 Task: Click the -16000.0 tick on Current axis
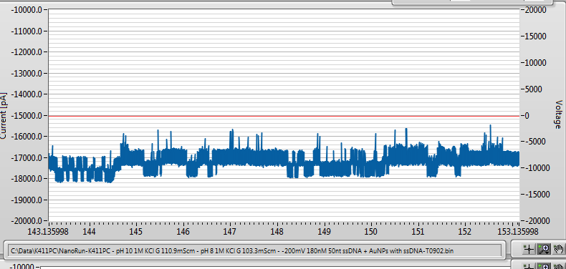pyautogui.click(x=27, y=137)
